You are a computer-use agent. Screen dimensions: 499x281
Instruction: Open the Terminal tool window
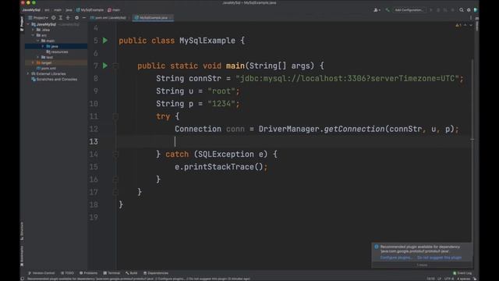tap(111, 273)
